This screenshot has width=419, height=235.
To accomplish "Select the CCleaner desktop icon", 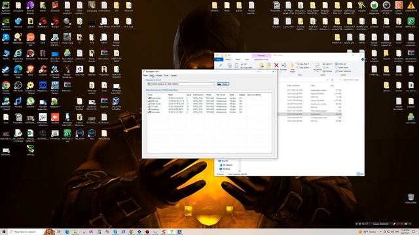I will click(x=43, y=71).
